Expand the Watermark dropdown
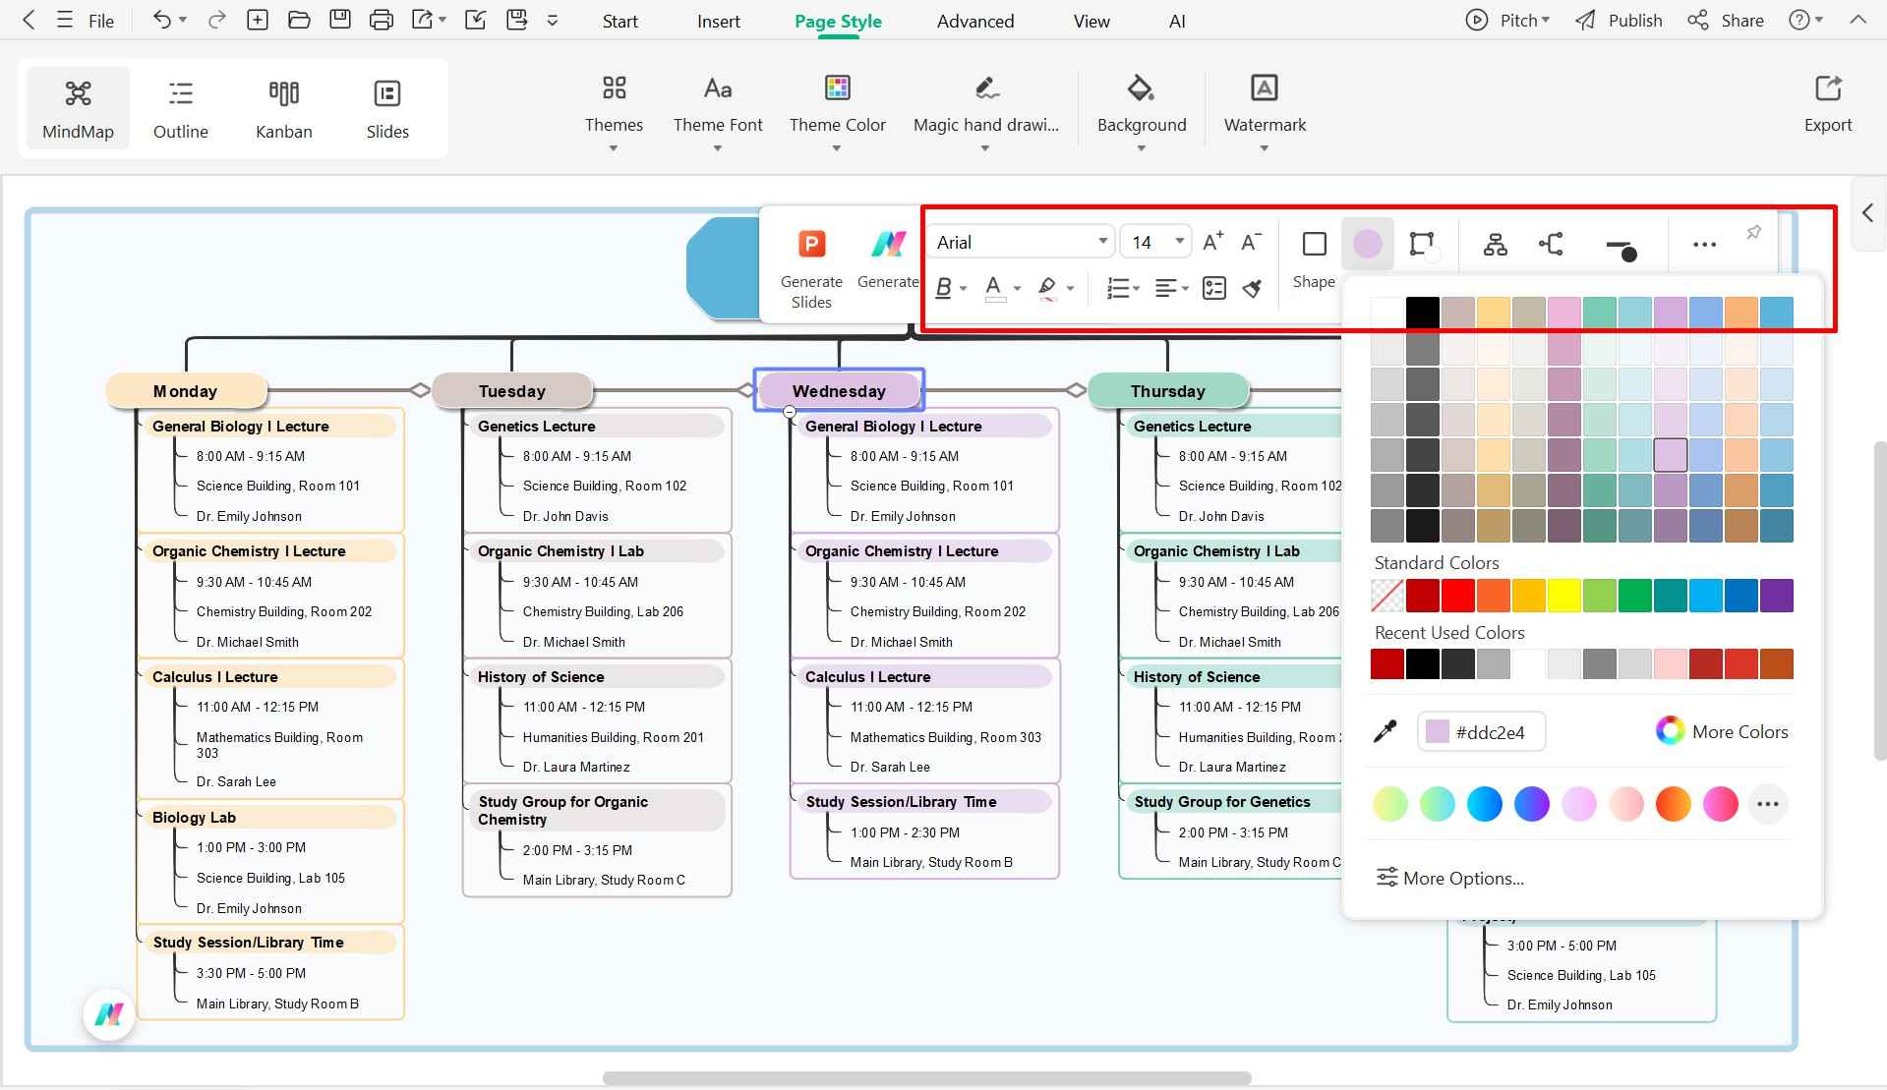 pyautogui.click(x=1265, y=149)
